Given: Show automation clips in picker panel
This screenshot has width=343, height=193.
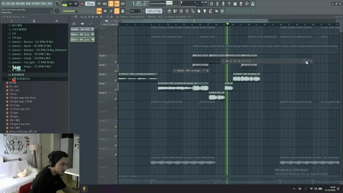Looking at the screenshot, I should click(91, 24).
